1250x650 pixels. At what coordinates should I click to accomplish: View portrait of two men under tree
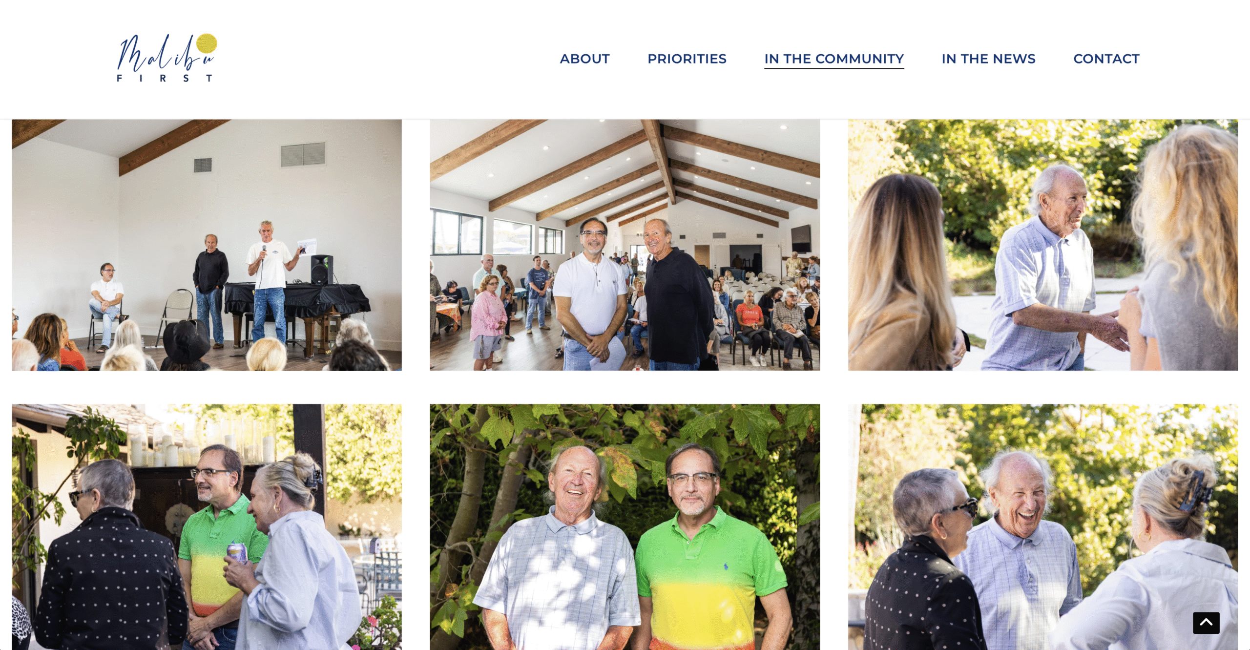[625, 526]
